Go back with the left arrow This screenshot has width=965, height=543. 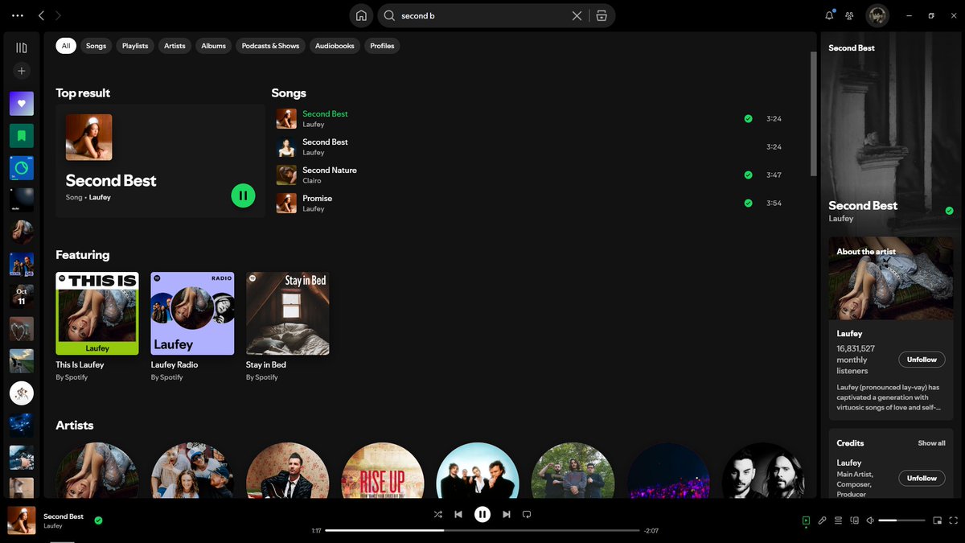(x=42, y=15)
